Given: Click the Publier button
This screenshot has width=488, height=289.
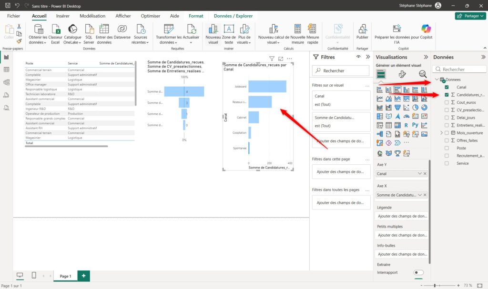Looking at the screenshot, I should pyautogui.click(x=362, y=32).
